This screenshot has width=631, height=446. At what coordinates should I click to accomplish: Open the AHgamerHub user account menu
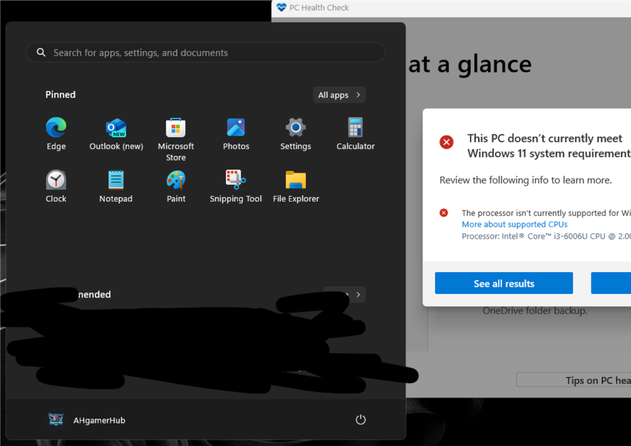[86, 420]
